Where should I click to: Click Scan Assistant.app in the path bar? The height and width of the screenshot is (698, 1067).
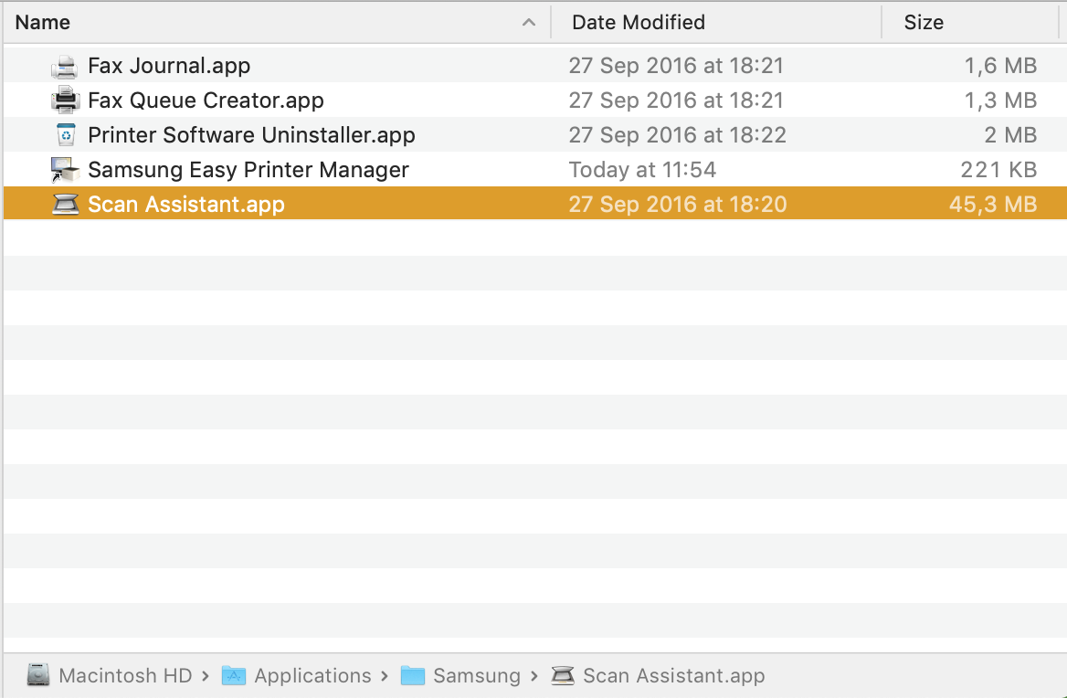pos(673,676)
